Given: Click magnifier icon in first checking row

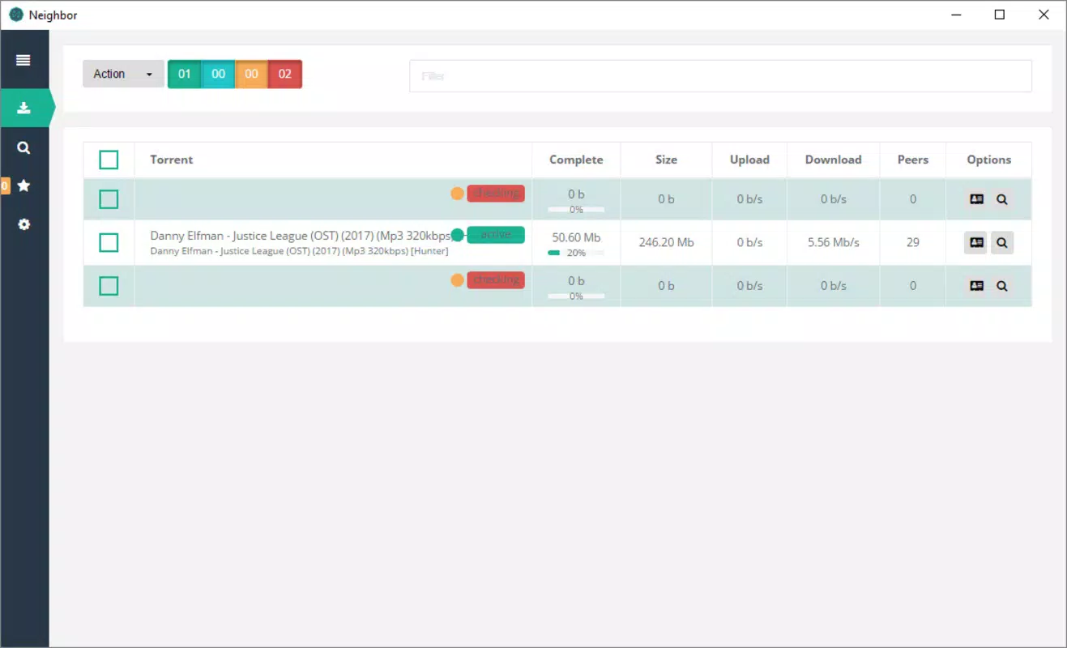Looking at the screenshot, I should 1002,199.
